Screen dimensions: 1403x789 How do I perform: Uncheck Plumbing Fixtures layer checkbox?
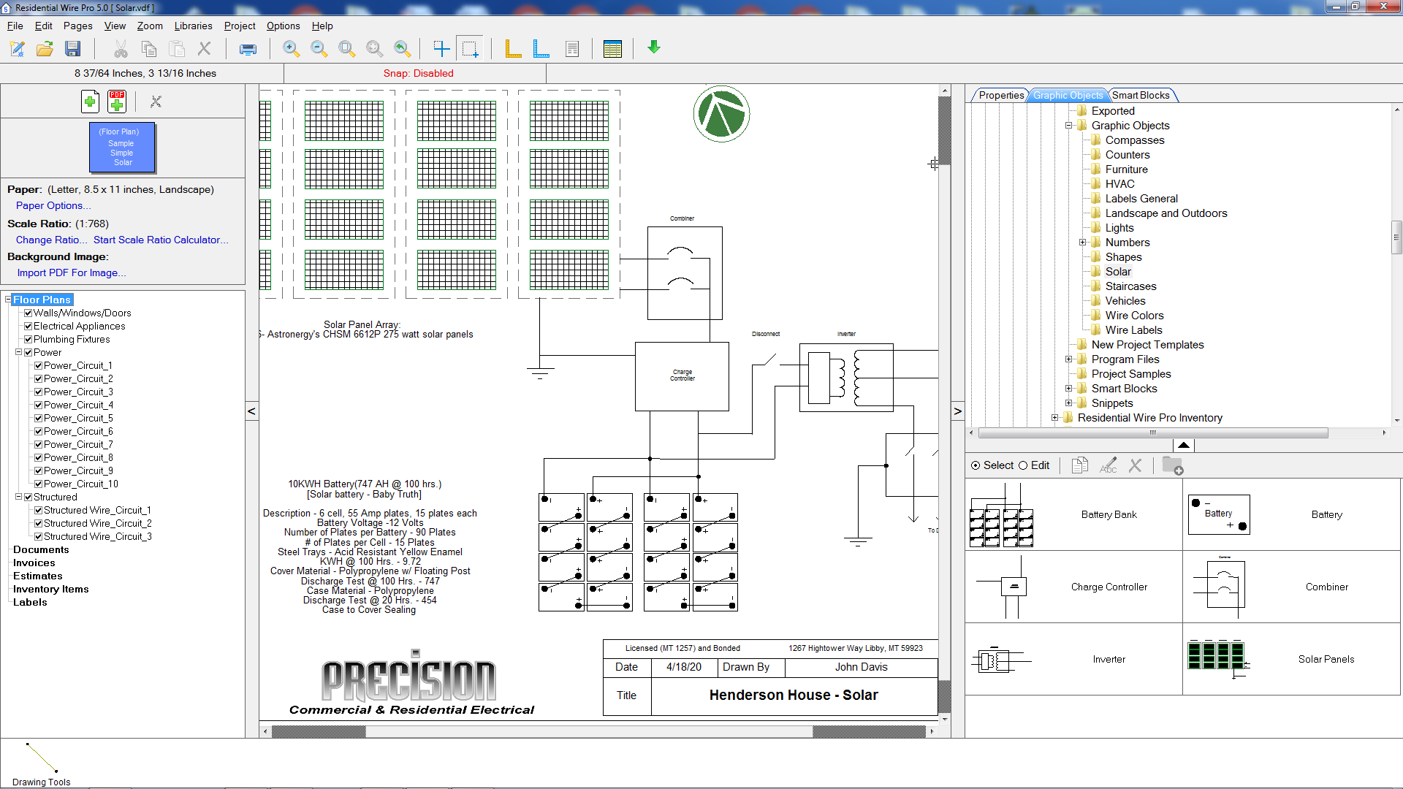(28, 339)
